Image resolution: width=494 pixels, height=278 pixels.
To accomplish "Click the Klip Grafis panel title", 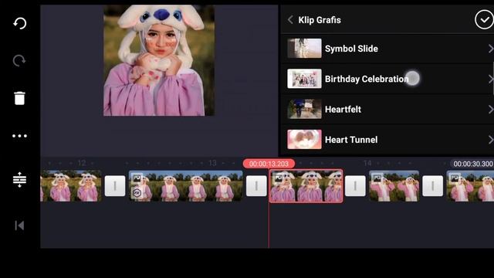I will [x=320, y=20].
